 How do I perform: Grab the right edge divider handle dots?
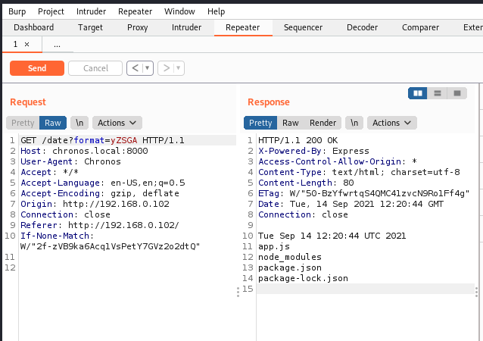[476, 292]
